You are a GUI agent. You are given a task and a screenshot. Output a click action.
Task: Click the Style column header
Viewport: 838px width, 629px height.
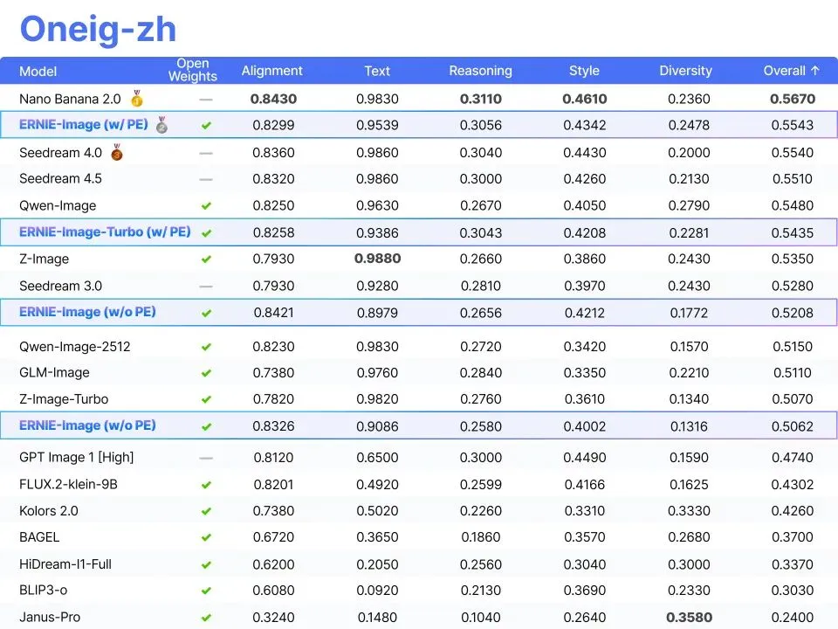point(584,71)
